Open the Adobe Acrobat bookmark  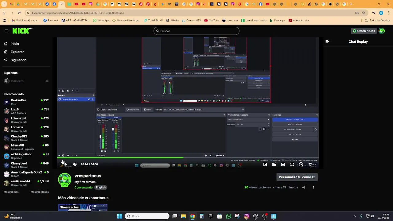[x=299, y=21]
